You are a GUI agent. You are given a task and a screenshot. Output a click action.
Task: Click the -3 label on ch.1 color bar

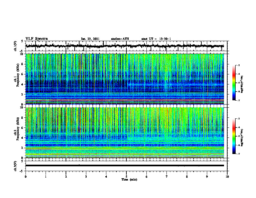pyautogui.click(x=239, y=65)
